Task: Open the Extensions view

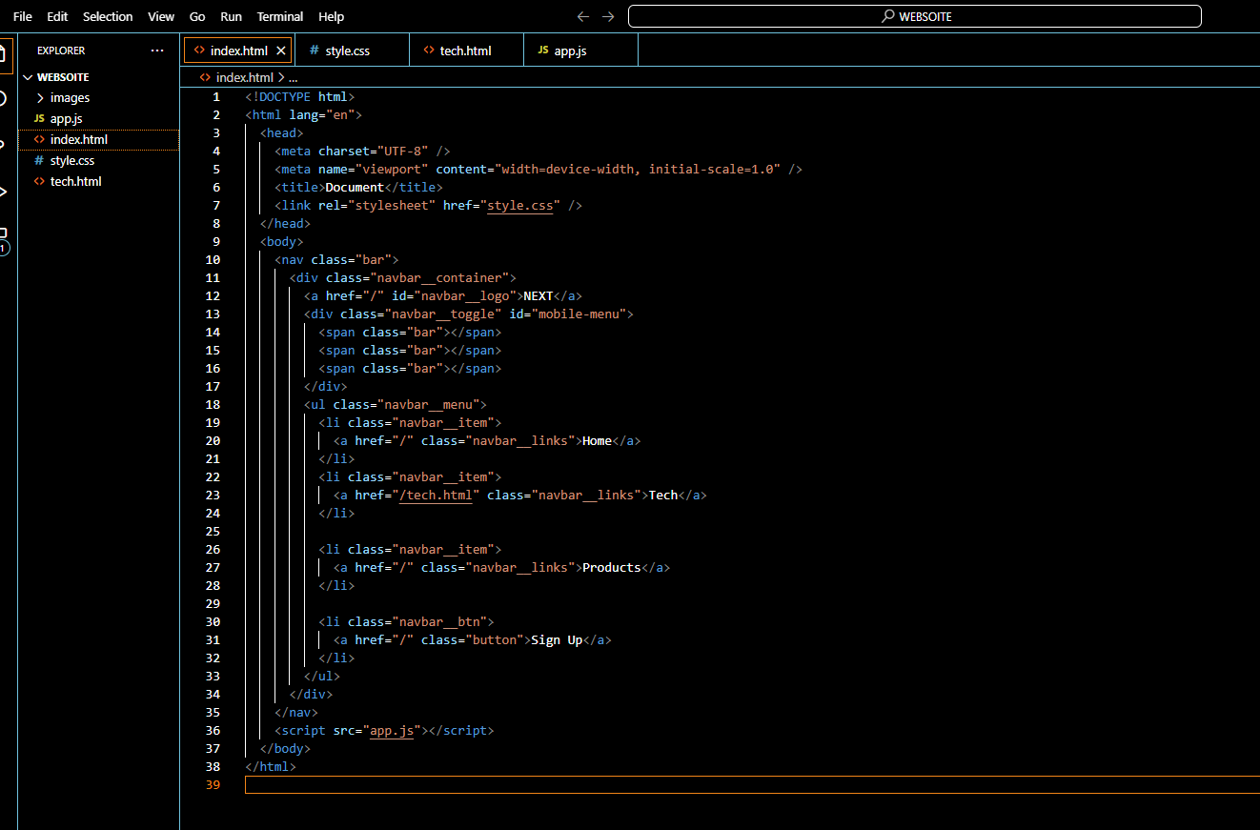Action: [x=4, y=236]
